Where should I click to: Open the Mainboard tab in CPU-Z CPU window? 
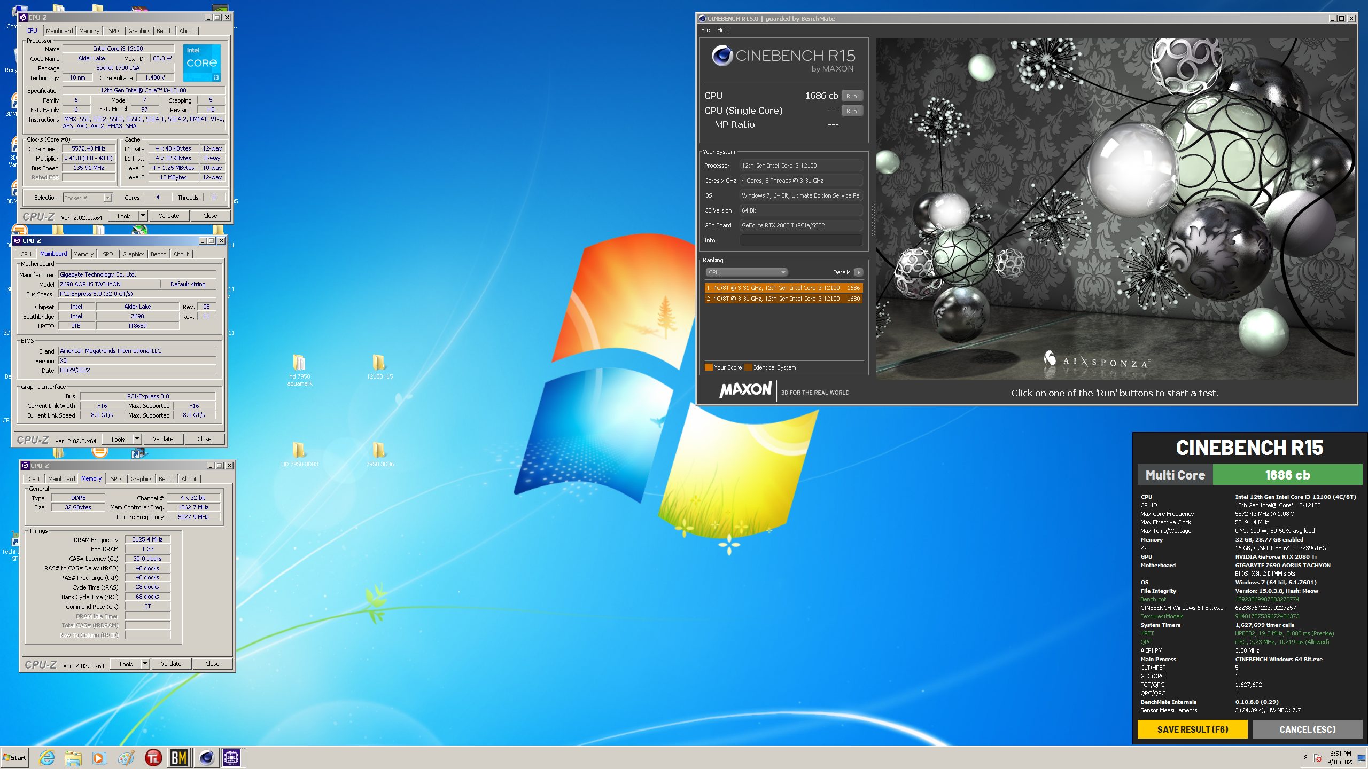tap(59, 31)
